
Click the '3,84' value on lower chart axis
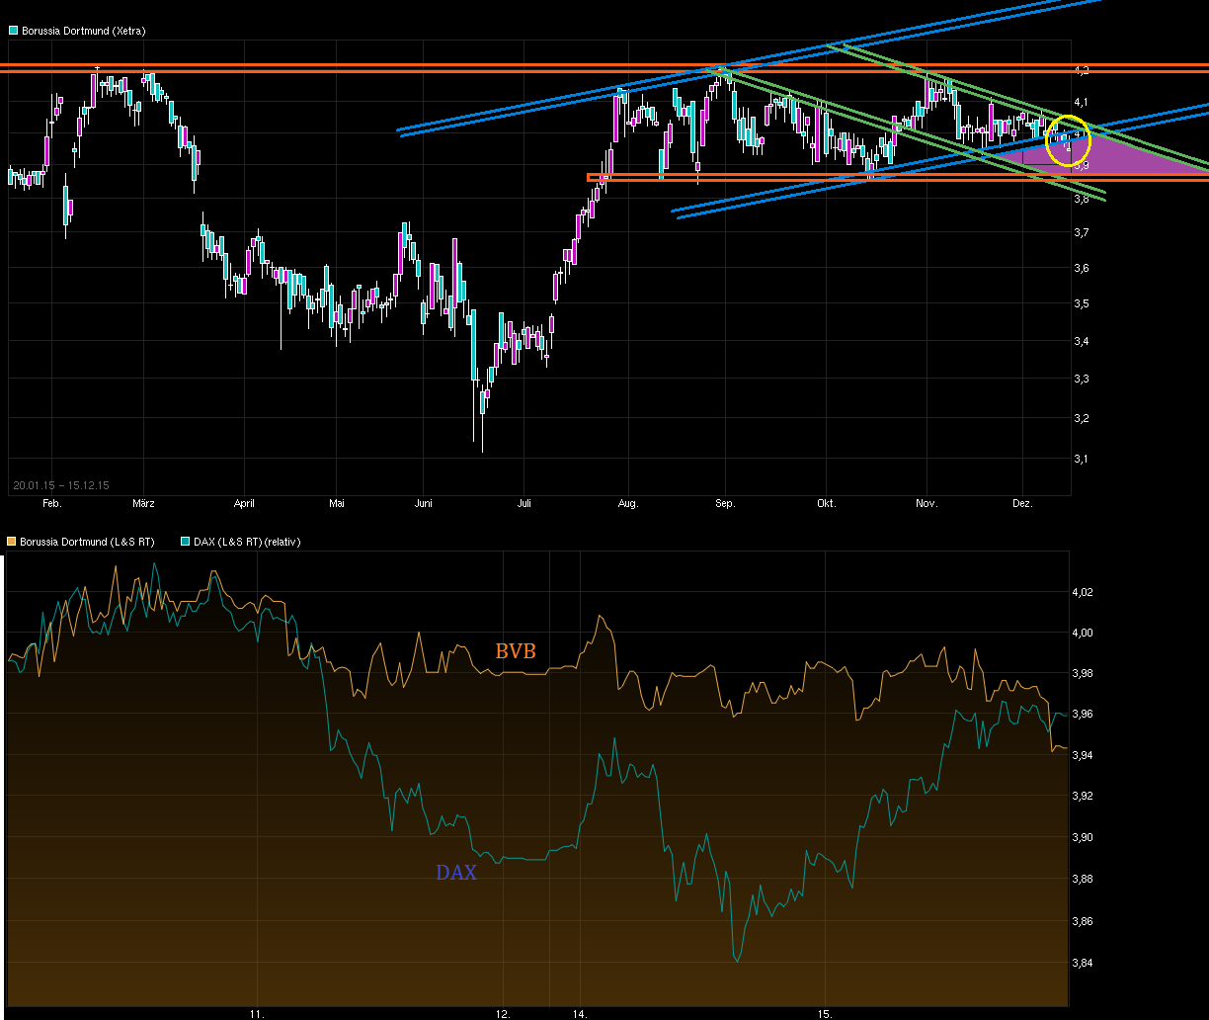pyautogui.click(x=1085, y=963)
